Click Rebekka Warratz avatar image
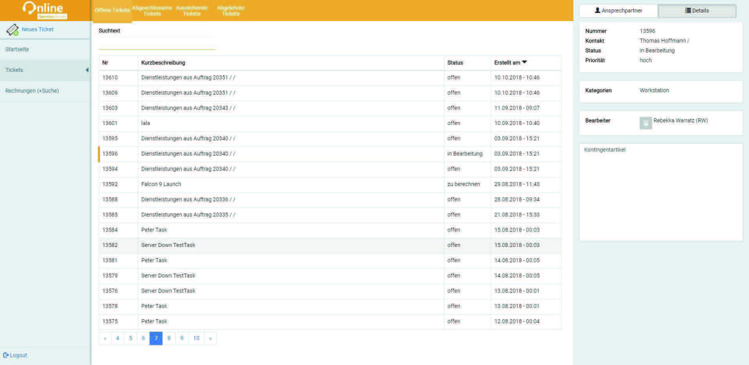 point(646,123)
